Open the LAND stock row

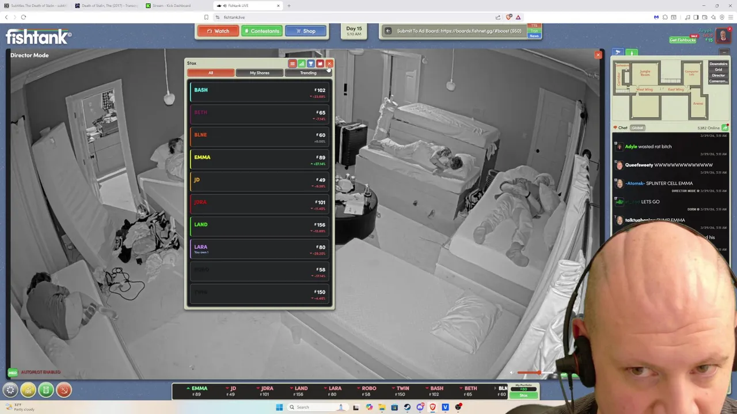point(259,227)
